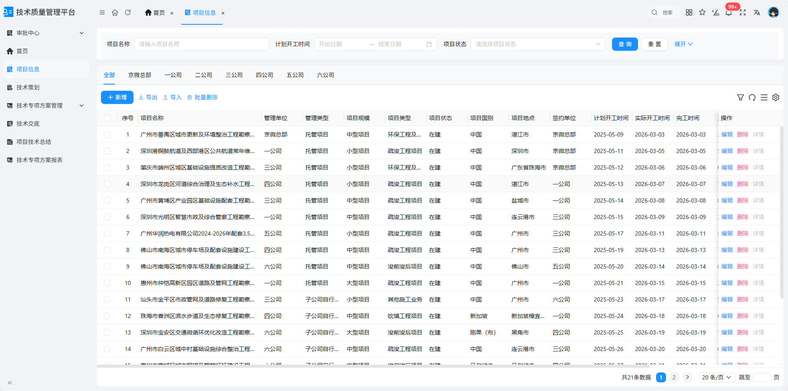Click the 批量删除 batch delete button
The height and width of the screenshot is (391, 788).
click(x=202, y=97)
